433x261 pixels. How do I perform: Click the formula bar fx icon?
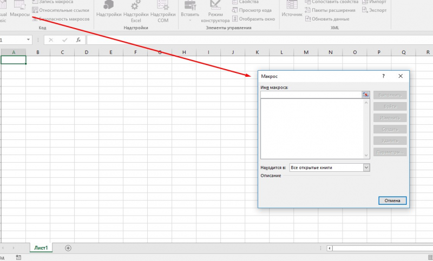(x=78, y=40)
